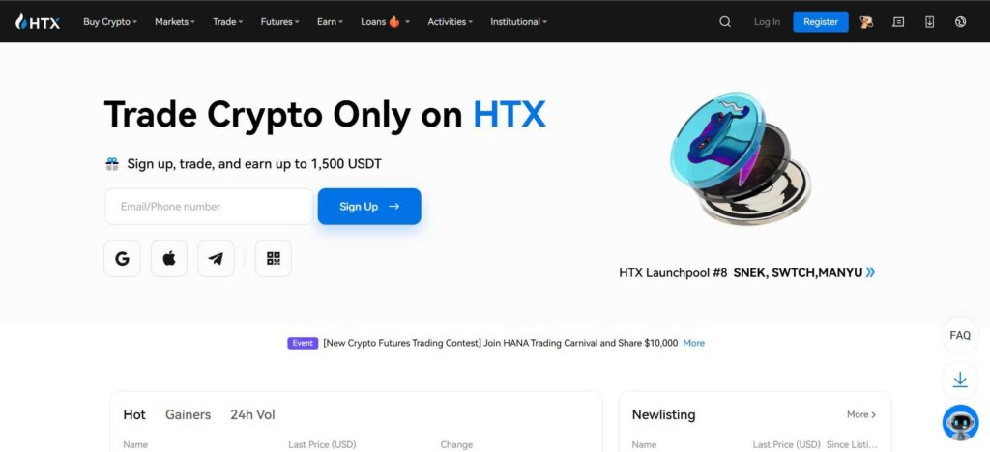Open the chatbot robot assistant icon
990x452 pixels.
[960, 422]
